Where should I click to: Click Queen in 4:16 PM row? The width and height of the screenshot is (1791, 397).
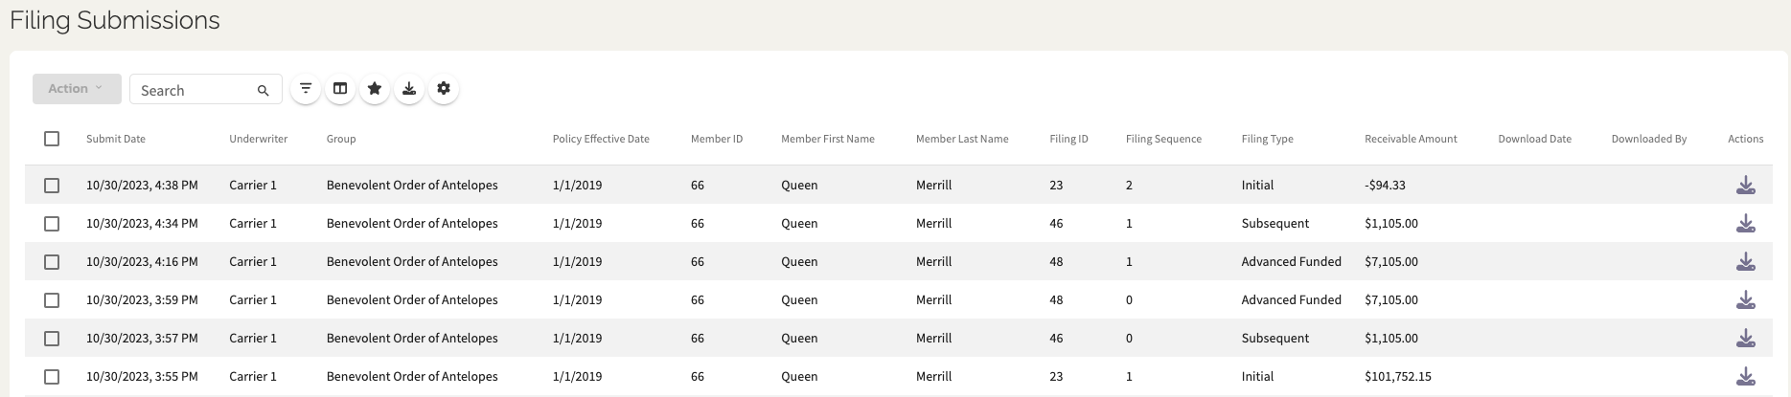coord(799,262)
